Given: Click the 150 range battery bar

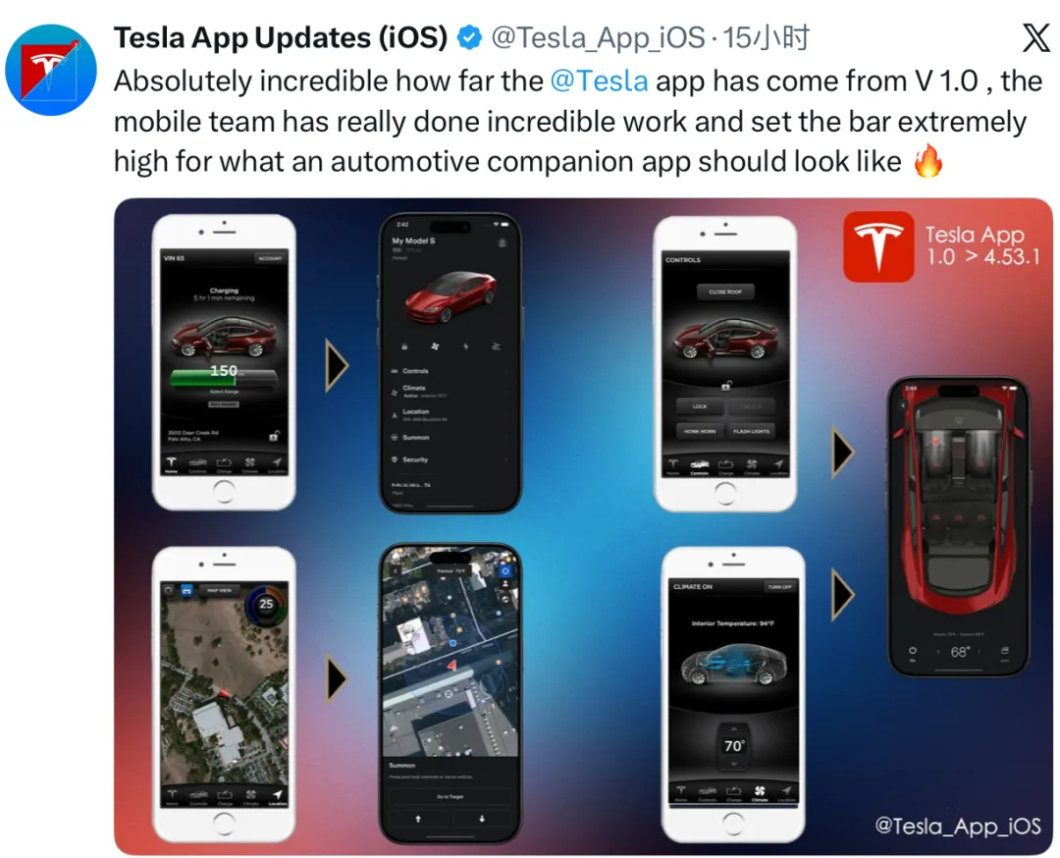Looking at the screenshot, I should point(223,377).
